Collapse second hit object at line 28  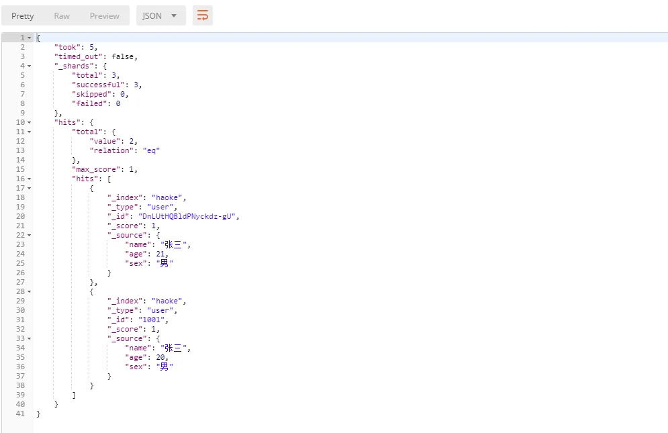click(x=30, y=291)
